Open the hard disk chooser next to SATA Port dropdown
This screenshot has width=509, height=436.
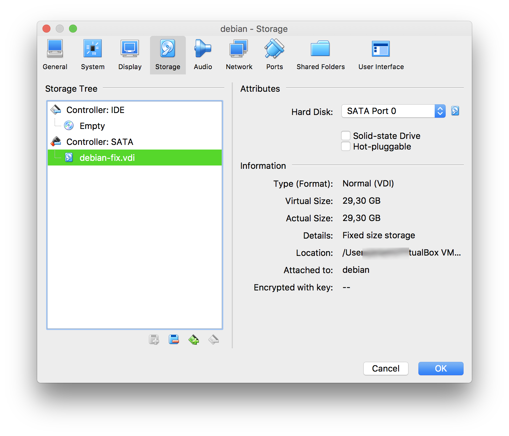[x=455, y=111]
